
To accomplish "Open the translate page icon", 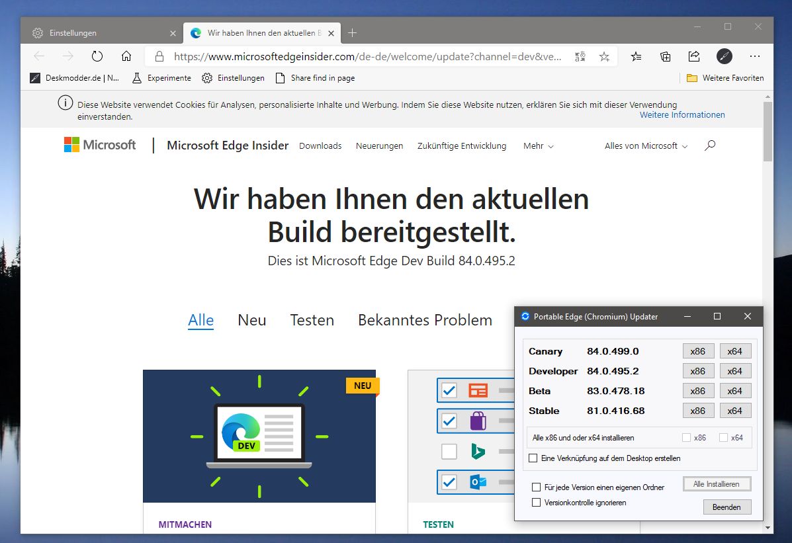I will 580,57.
